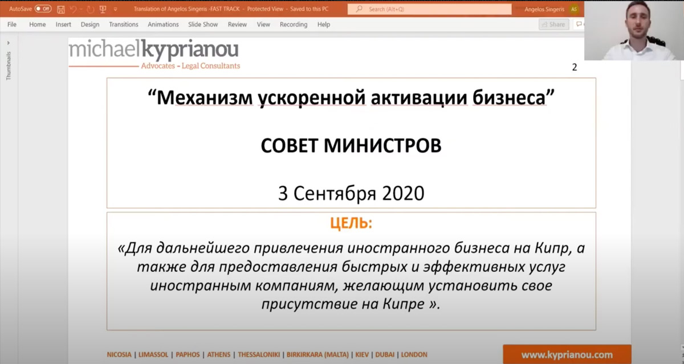Screen dimensions: 684x364
Task: Open the Insert ribbon tab
Action: point(63,24)
